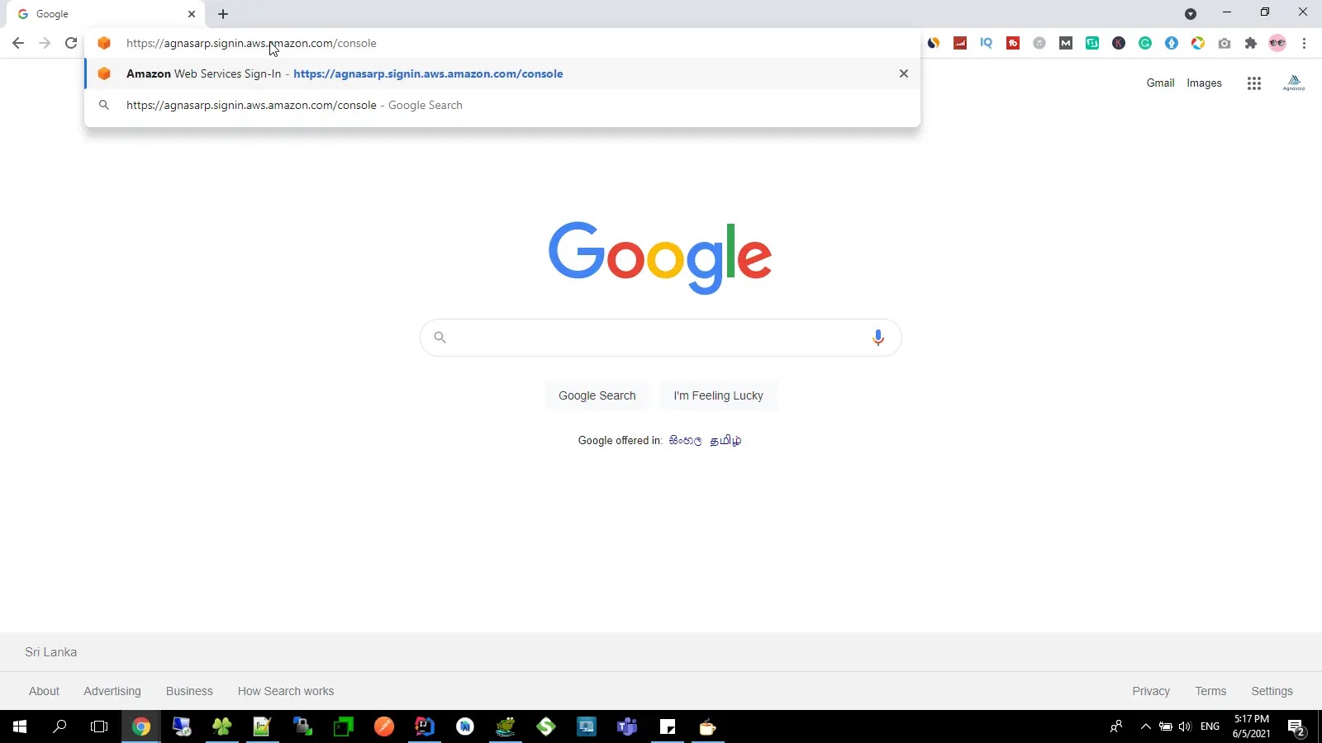
Task: Open Microsoft Teams from taskbar
Action: (627, 726)
